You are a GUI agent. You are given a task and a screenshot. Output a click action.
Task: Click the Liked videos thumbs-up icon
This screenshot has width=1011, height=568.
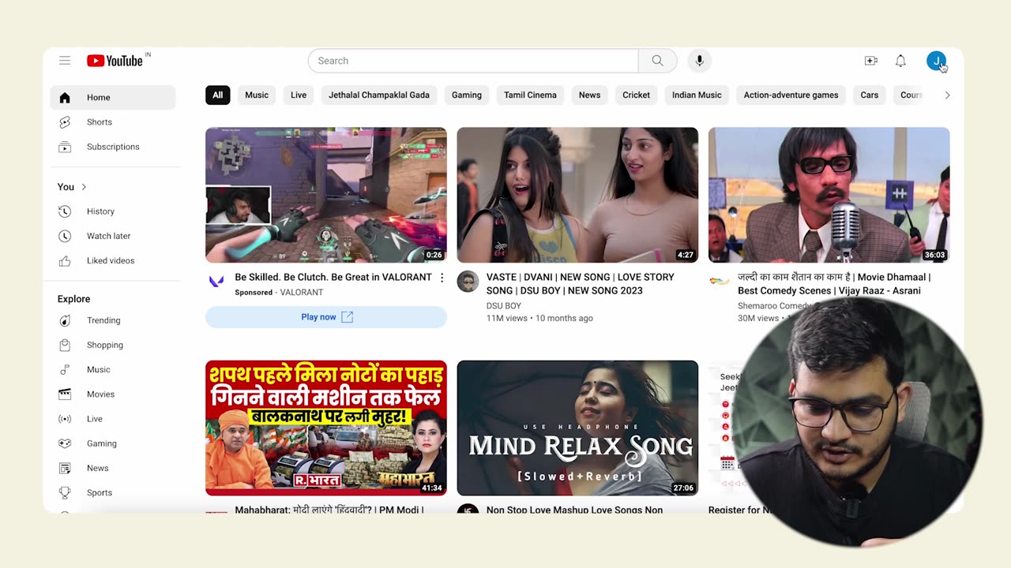click(65, 260)
